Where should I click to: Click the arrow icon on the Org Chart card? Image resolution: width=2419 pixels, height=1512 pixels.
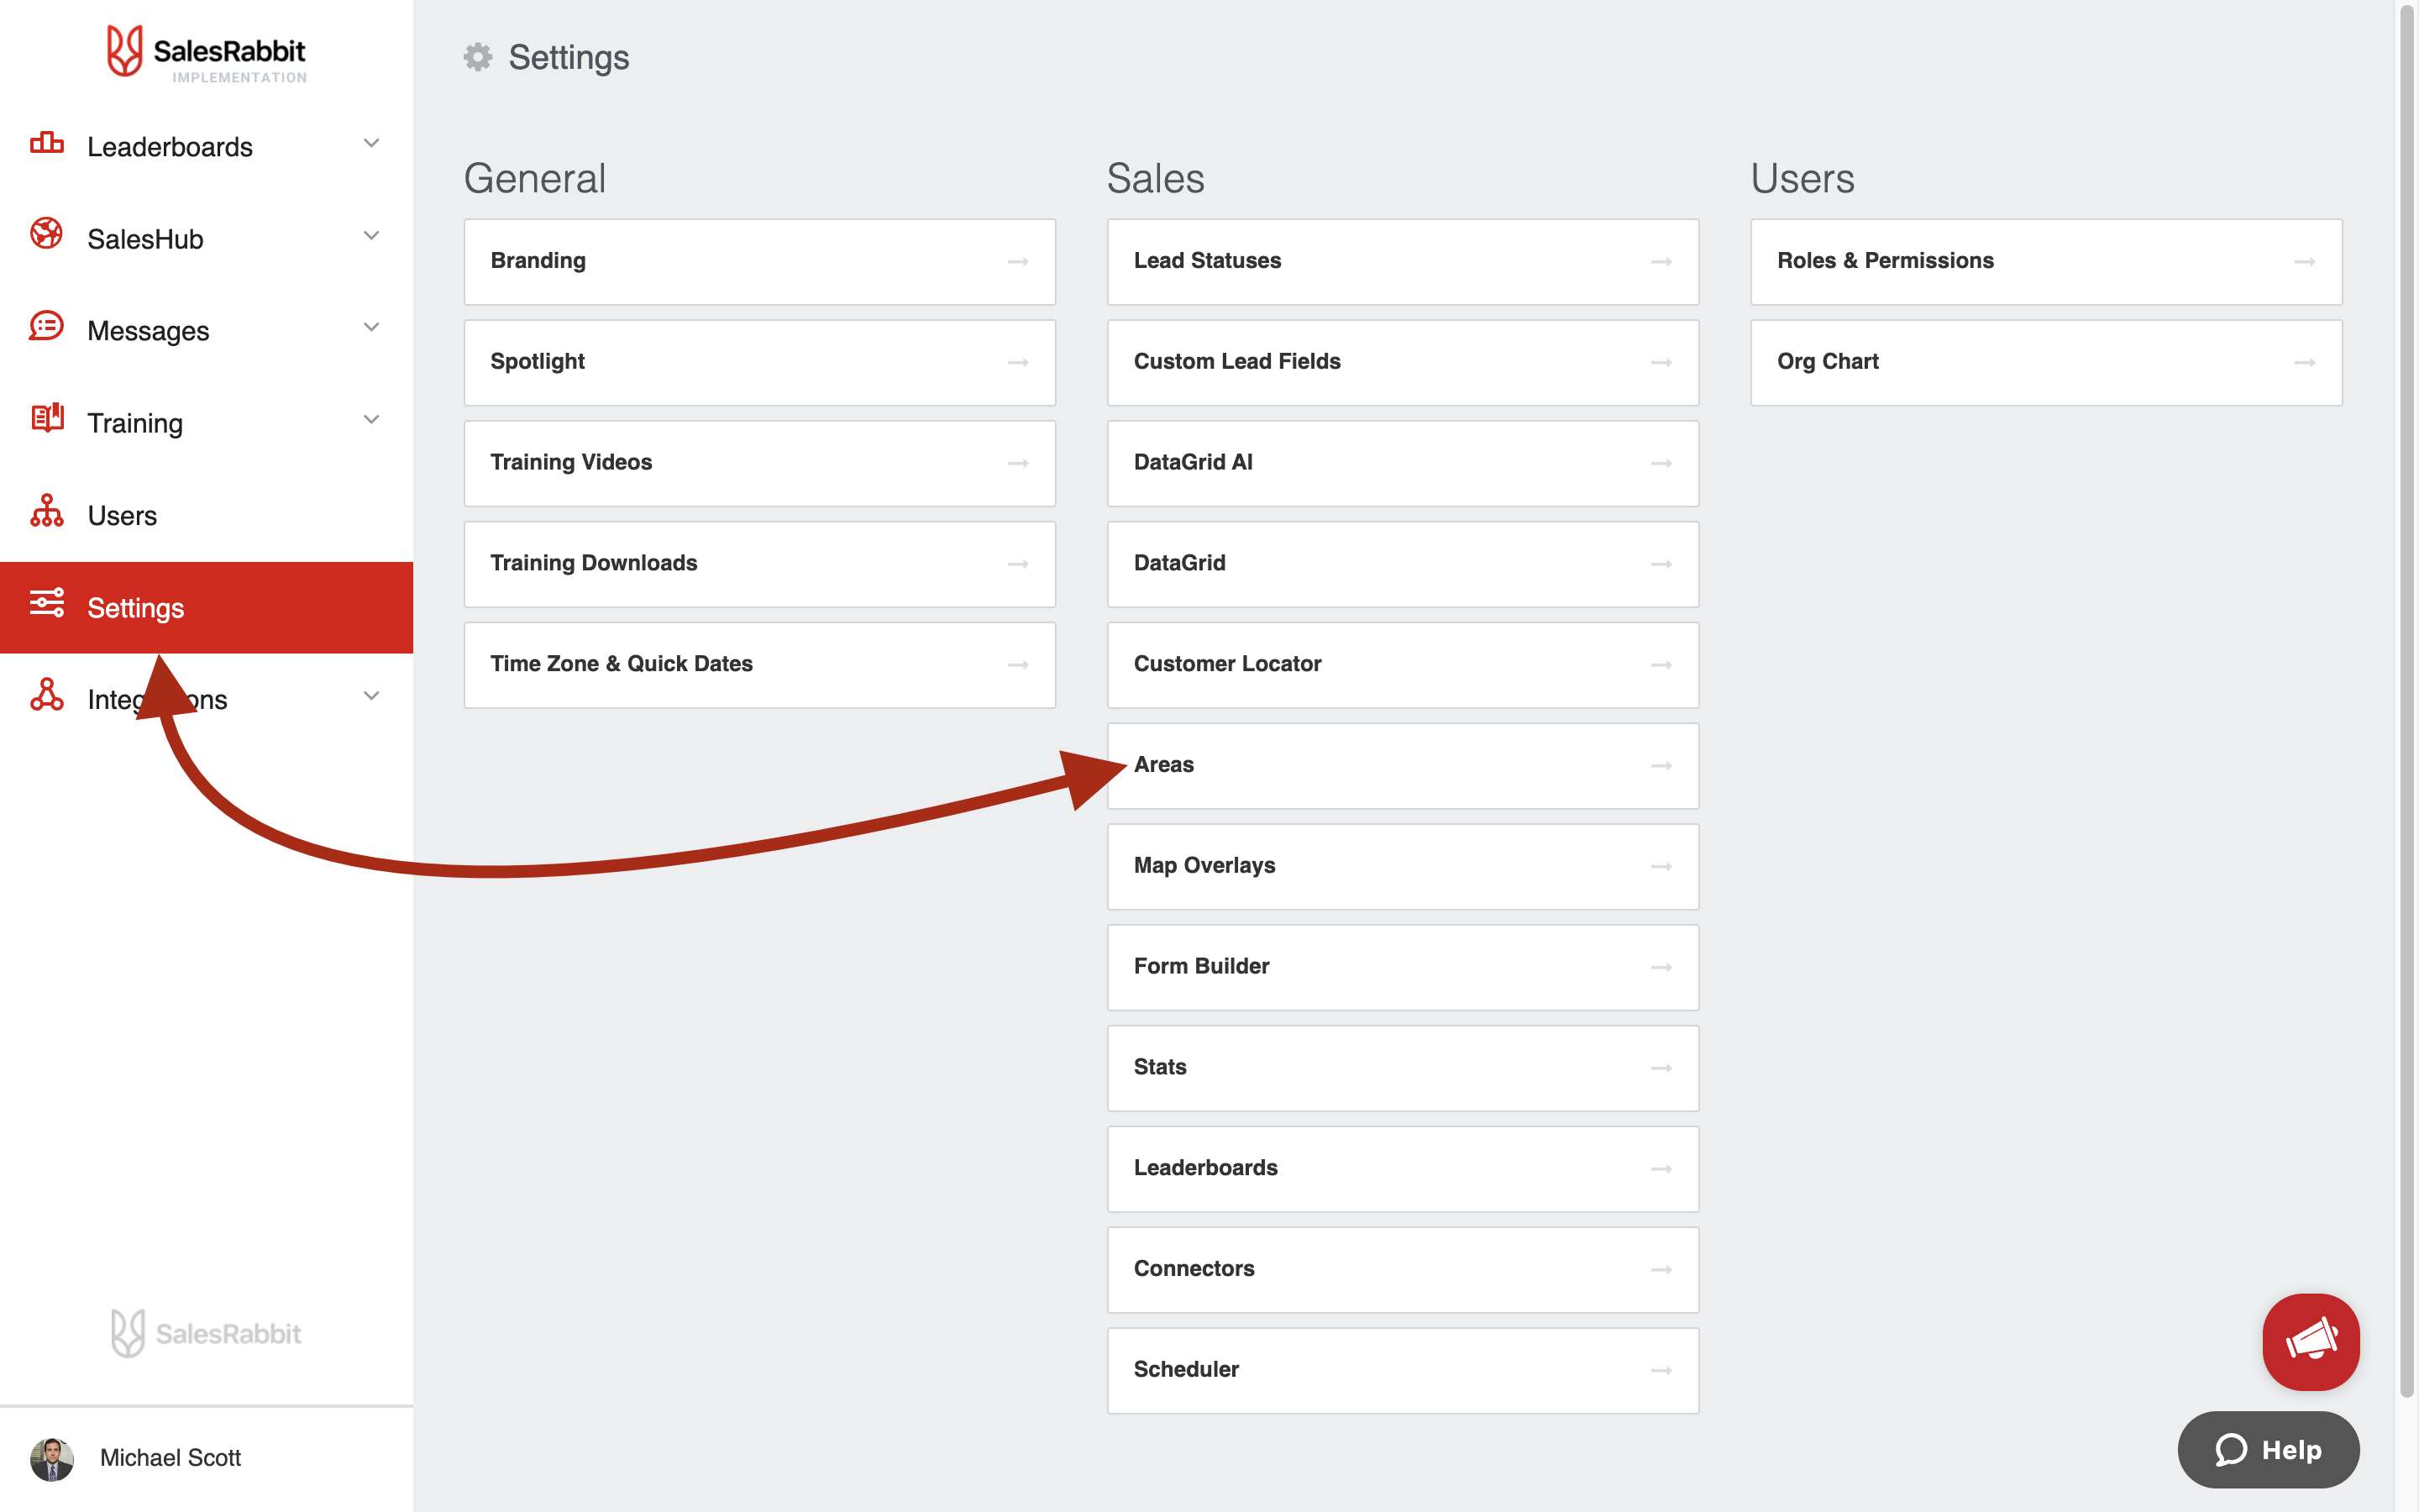point(2305,363)
